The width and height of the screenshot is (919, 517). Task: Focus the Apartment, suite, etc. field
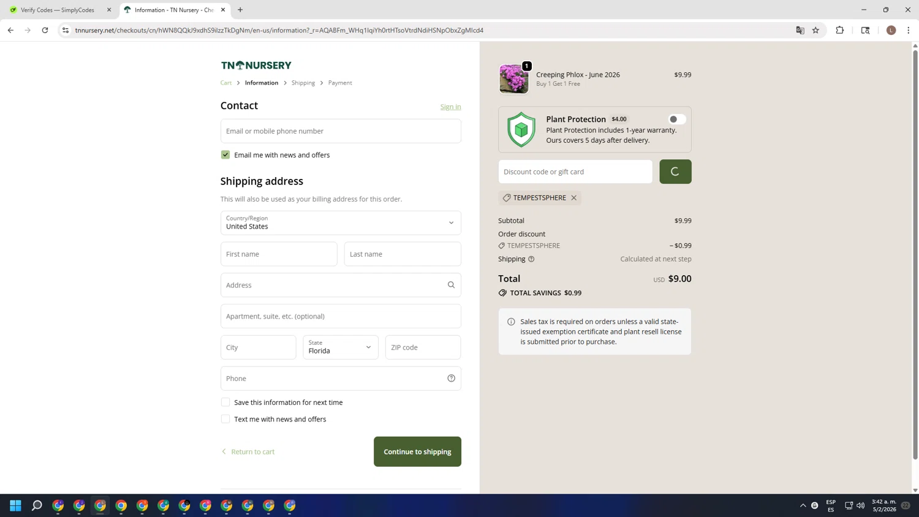(x=341, y=316)
